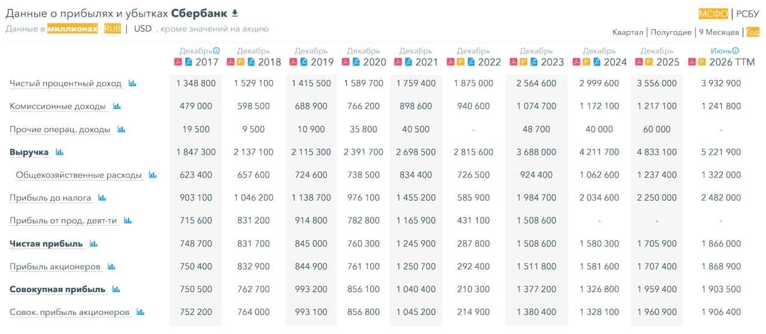766x334 pixels.
Task: Switch reporting standard to МСФО
Action: [713, 14]
